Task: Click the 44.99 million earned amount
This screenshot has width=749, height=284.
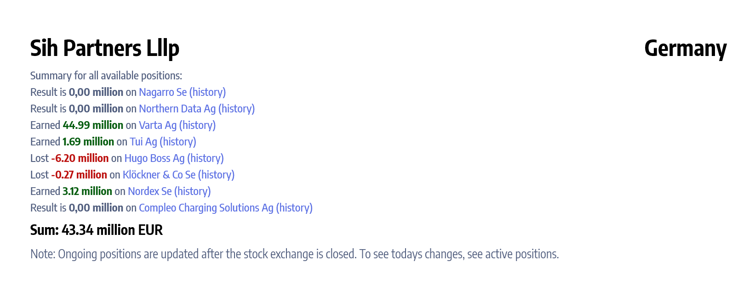Action: [x=93, y=125]
